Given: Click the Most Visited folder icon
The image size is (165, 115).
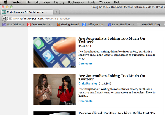Looking at the screenshot, I should point(4,24).
